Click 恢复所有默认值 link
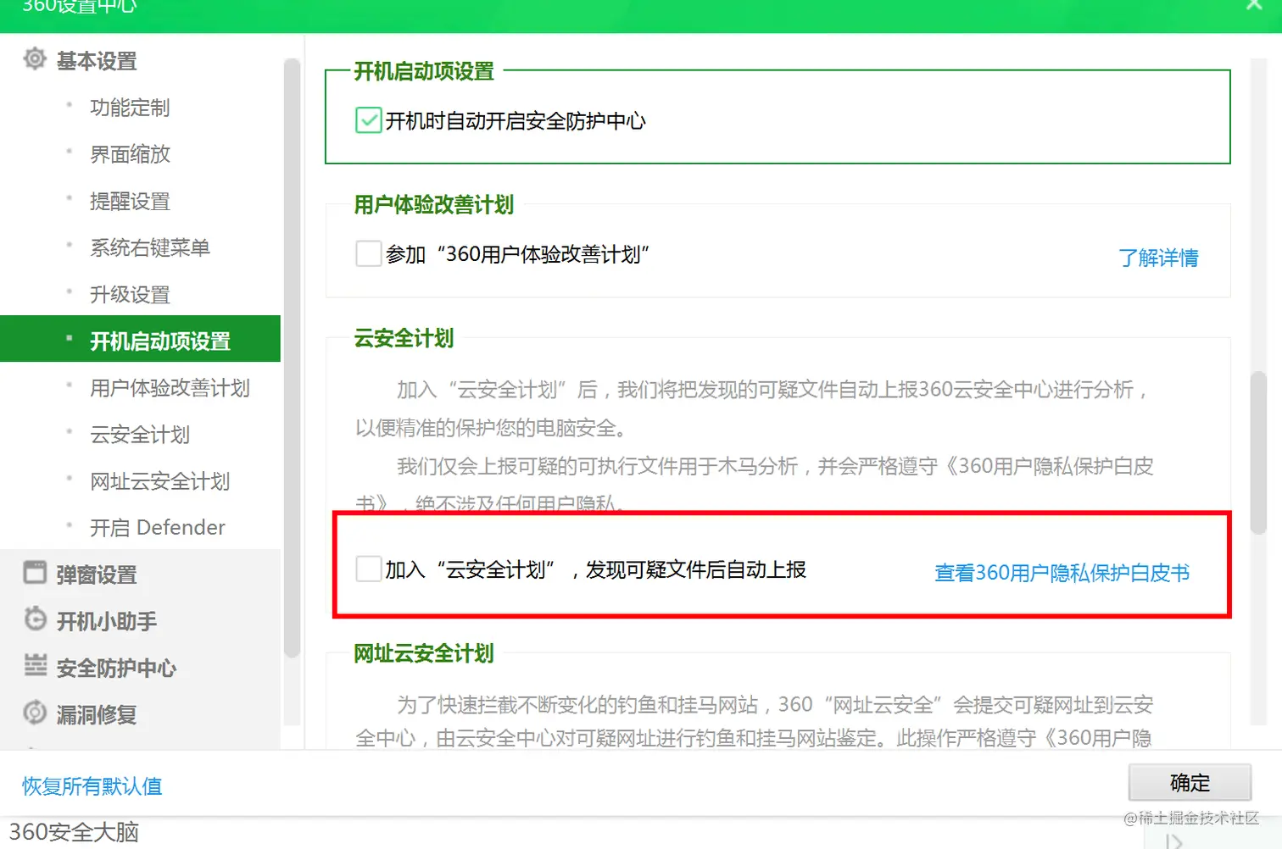This screenshot has height=849, width=1282. coord(92,786)
